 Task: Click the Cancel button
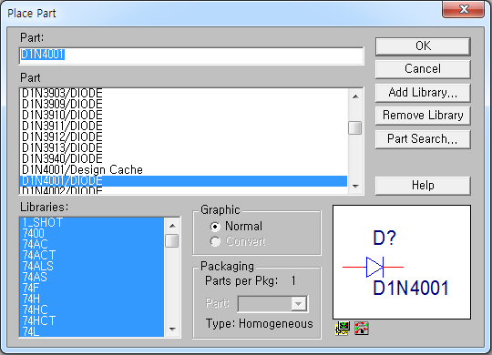click(423, 69)
